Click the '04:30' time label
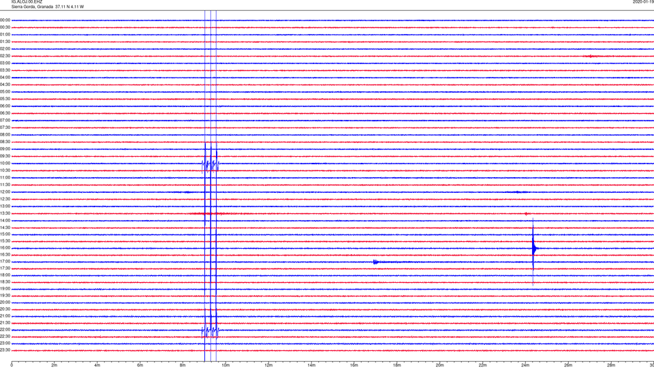The width and height of the screenshot is (654, 368). click(5, 85)
